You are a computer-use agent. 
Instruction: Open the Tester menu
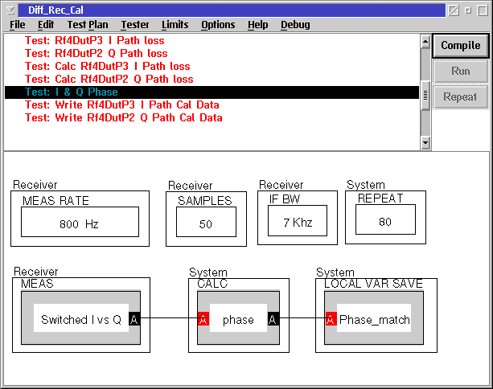coord(135,24)
